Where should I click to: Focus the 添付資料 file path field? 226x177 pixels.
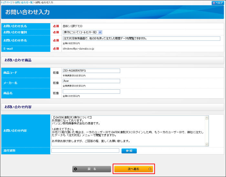pyautogui.click(x=85, y=151)
